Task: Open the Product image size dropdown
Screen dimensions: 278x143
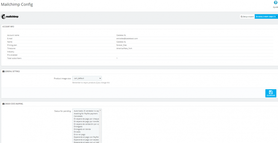Action: pos(87,78)
